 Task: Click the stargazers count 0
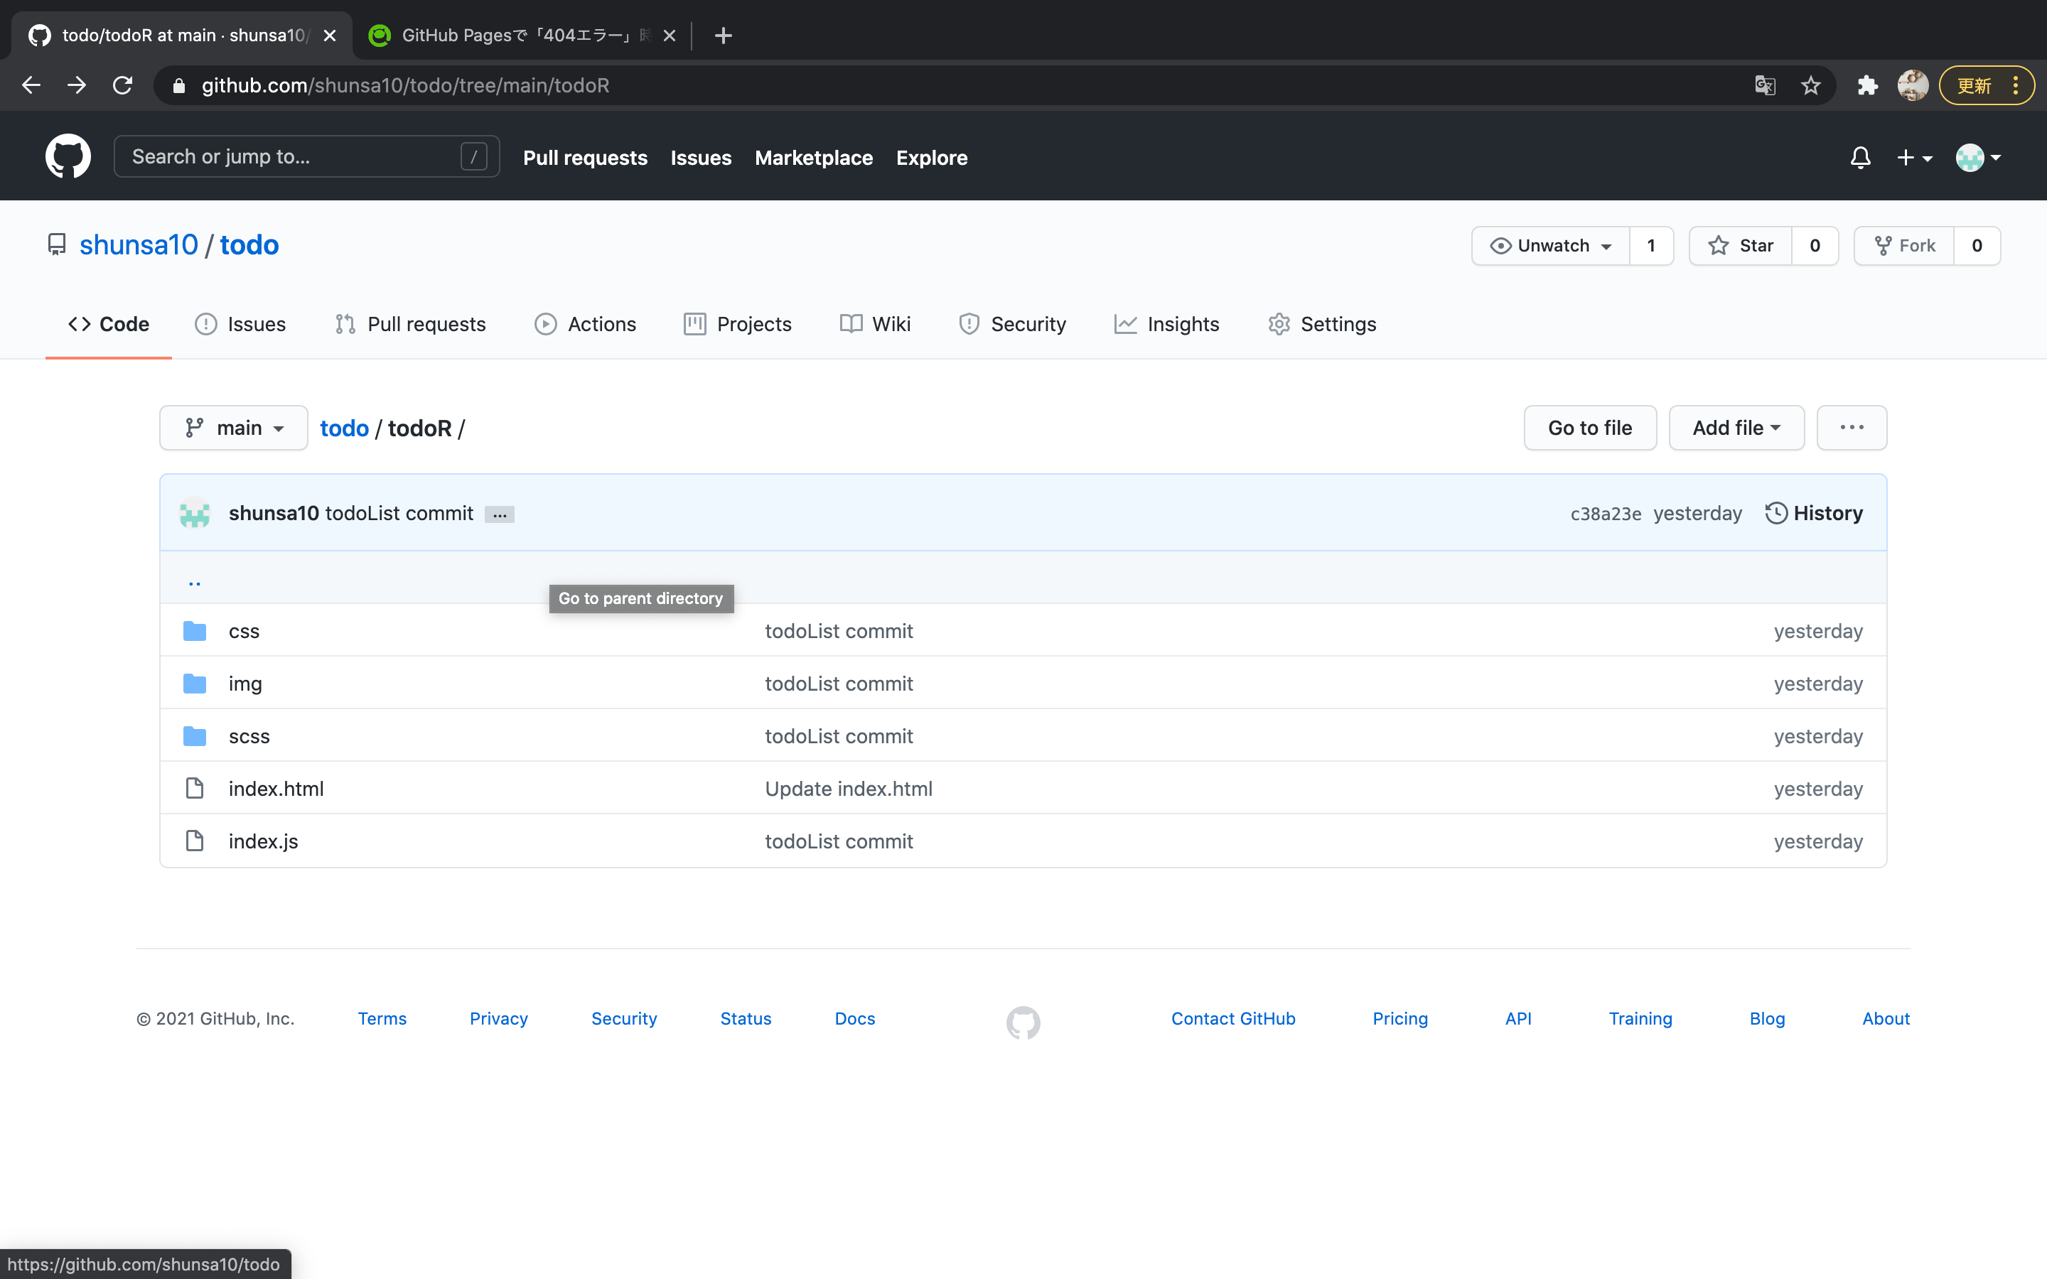[1815, 245]
